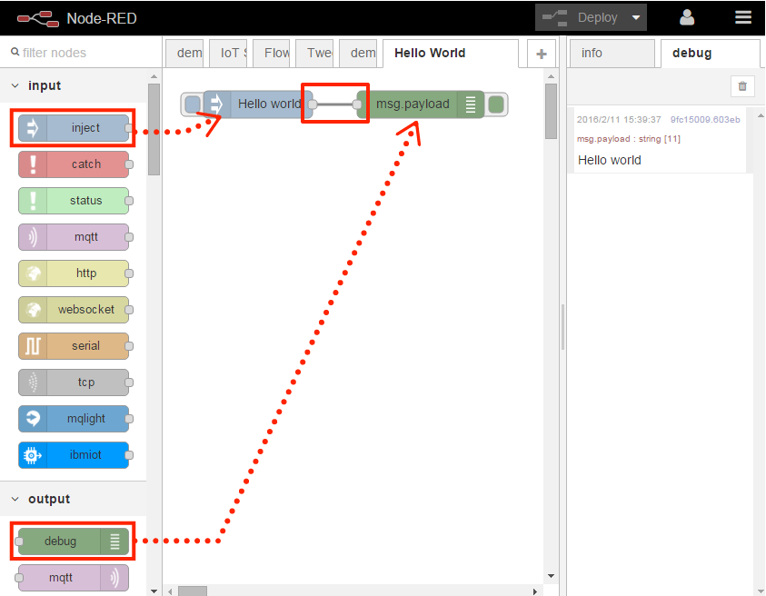Open the debug sidebar tab
The width and height of the screenshot is (766, 596).
tap(711, 53)
